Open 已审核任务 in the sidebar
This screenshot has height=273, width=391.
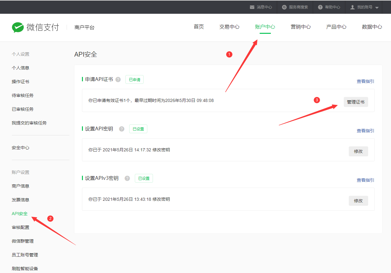pyautogui.click(x=23, y=109)
